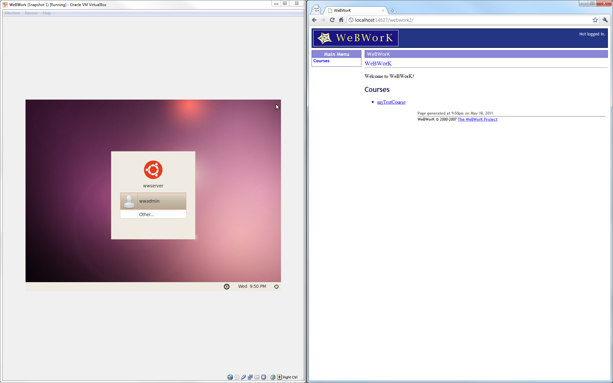Click the WeBWorK purple title bar
Screen dimensions: 613x383
(x=486, y=54)
